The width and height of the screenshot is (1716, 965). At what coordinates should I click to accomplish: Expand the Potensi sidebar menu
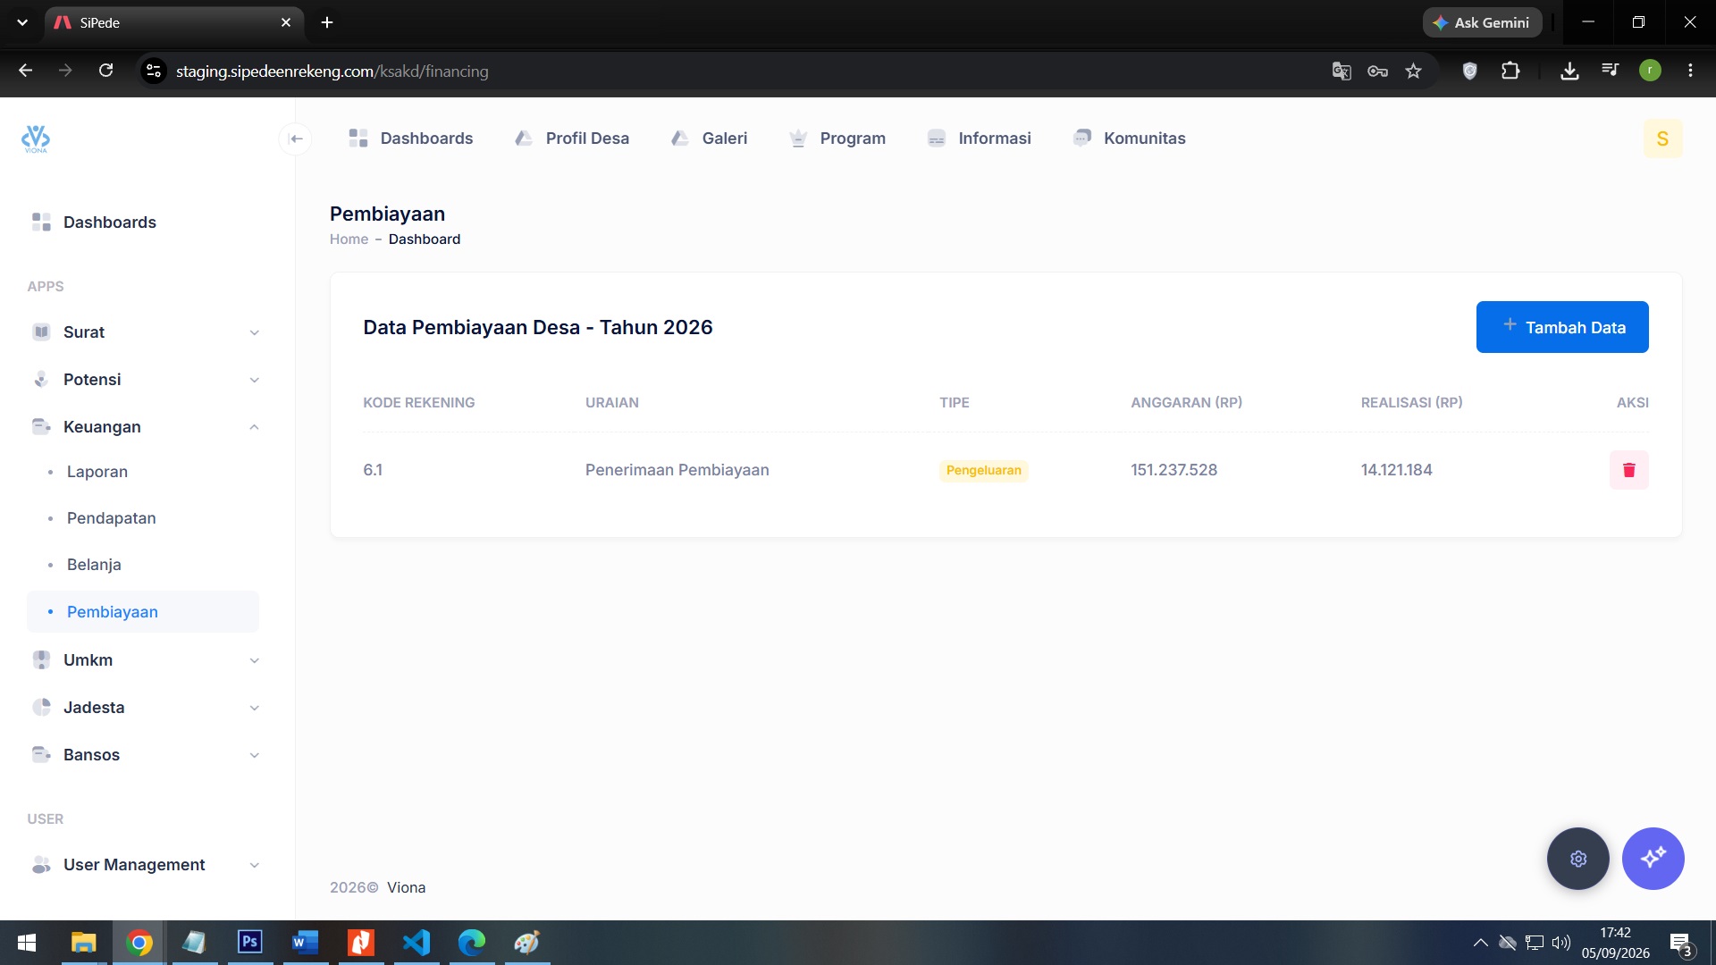coord(145,380)
